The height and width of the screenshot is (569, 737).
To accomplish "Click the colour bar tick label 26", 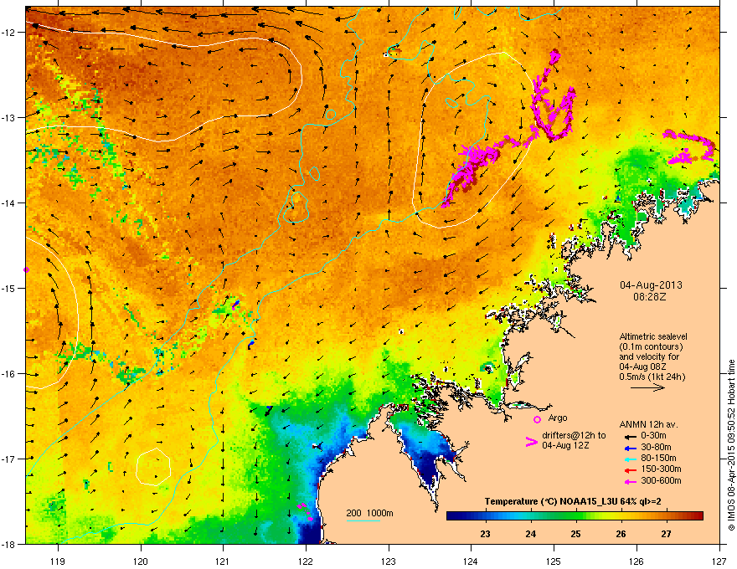I will coord(621,534).
